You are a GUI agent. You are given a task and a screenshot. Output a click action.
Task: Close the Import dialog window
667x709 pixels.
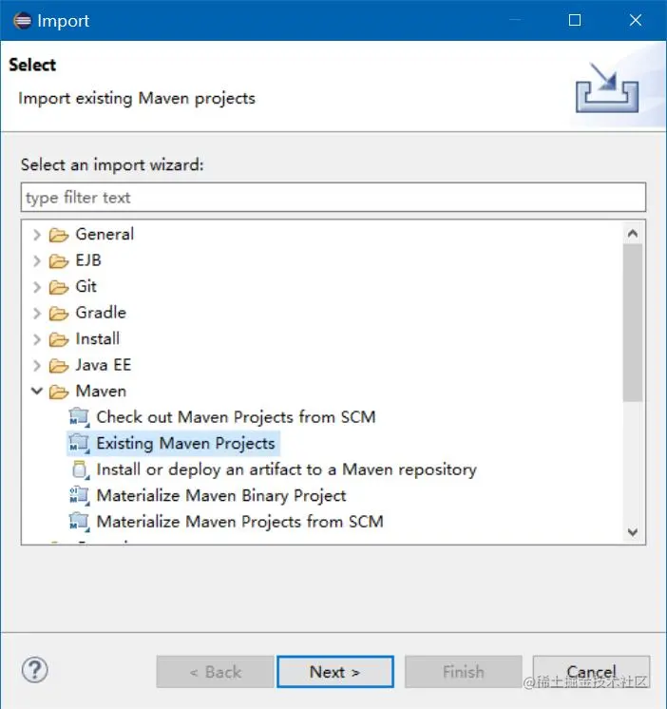coord(636,20)
